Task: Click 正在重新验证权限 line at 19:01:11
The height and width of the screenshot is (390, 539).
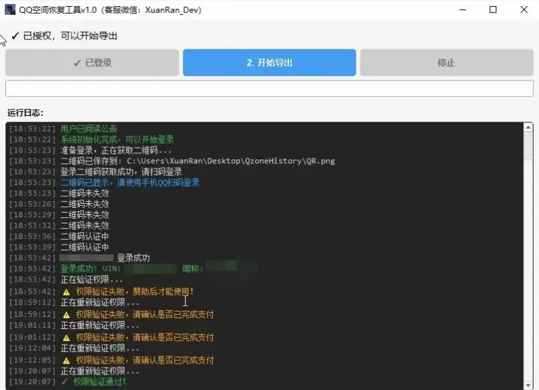Action: [x=100, y=325]
